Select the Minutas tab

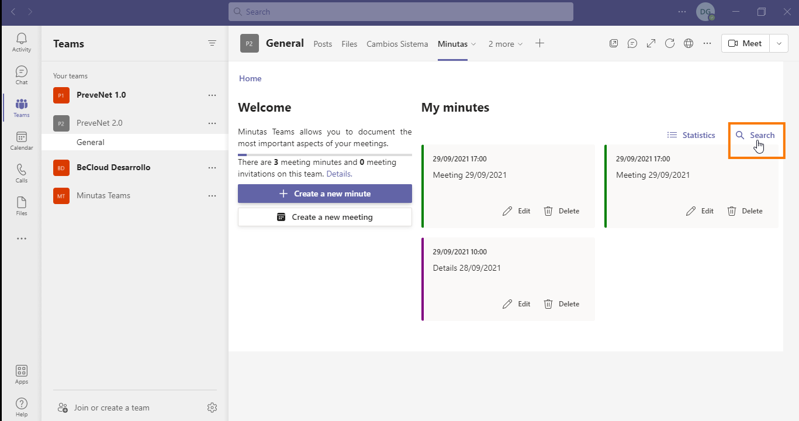[x=452, y=44]
